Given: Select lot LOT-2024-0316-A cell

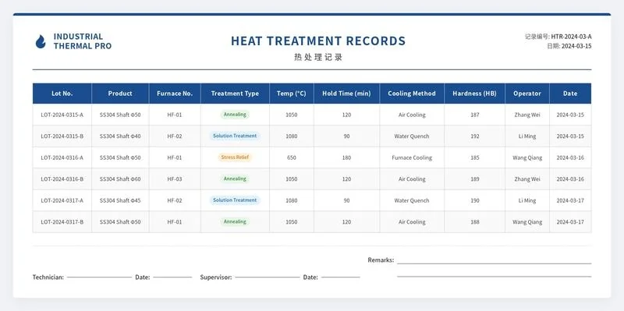Looking at the screenshot, I should [62, 157].
